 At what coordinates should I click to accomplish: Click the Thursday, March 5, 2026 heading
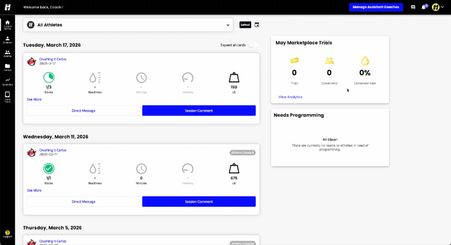tap(52, 228)
